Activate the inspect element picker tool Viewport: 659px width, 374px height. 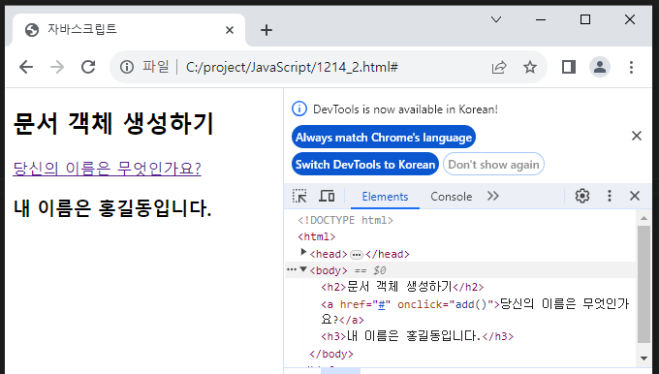pyautogui.click(x=299, y=196)
